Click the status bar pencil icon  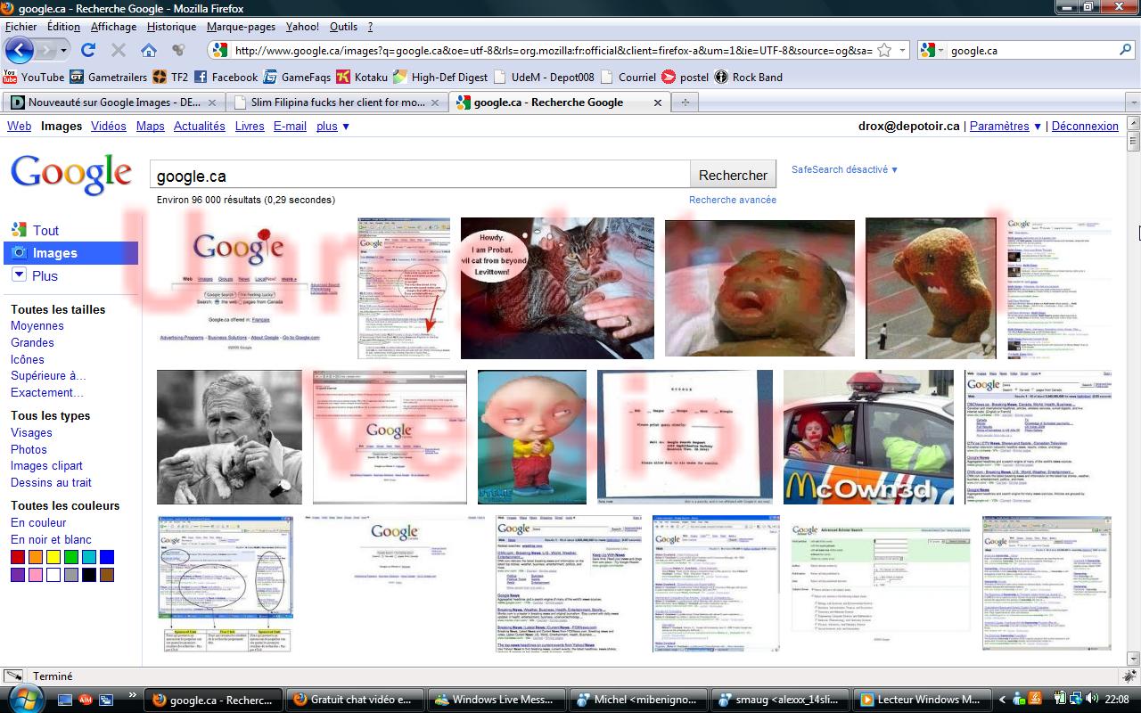12,676
